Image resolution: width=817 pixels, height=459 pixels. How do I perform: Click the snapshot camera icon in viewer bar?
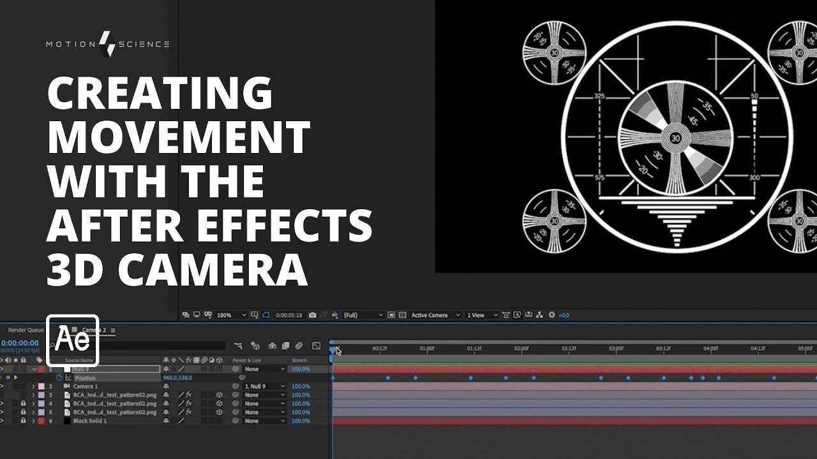[312, 315]
